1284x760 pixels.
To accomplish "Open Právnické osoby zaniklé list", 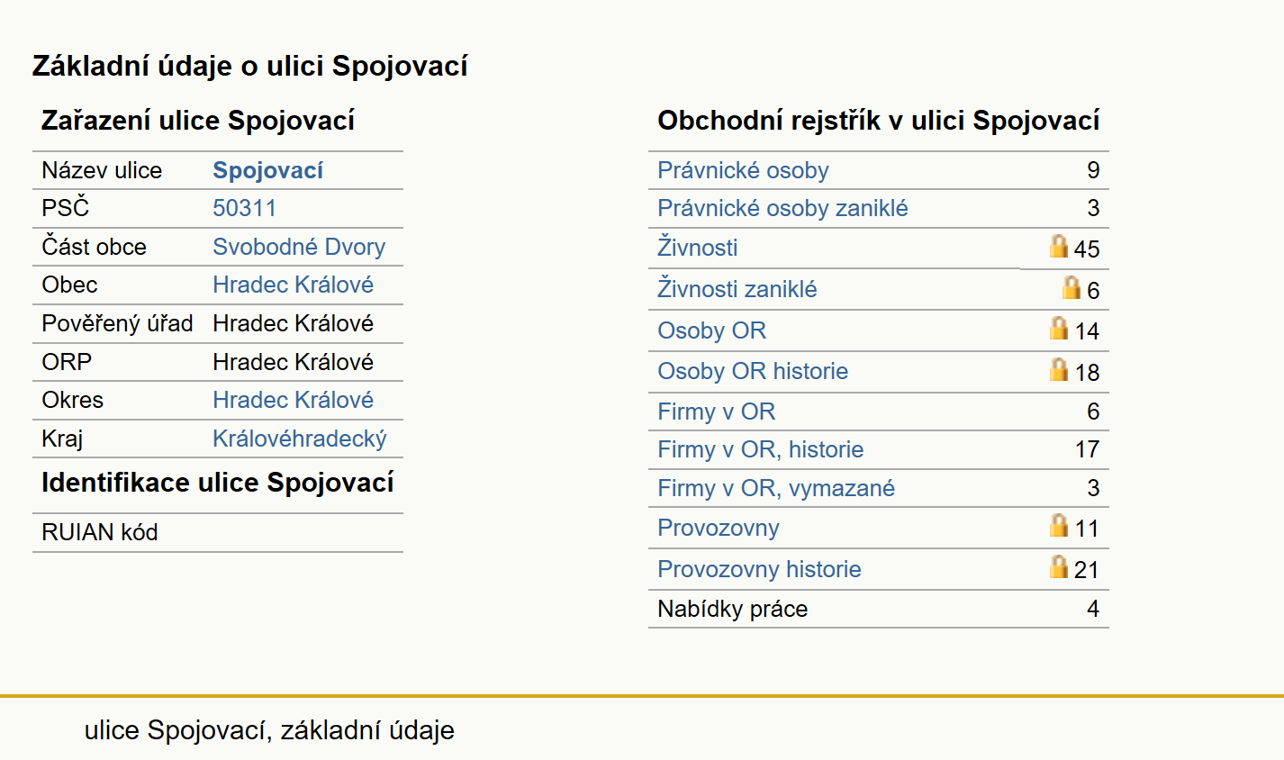I will (782, 208).
